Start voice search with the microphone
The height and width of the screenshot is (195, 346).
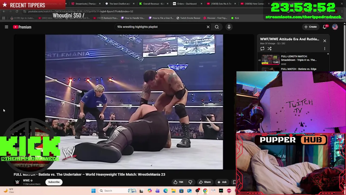point(229,27)
